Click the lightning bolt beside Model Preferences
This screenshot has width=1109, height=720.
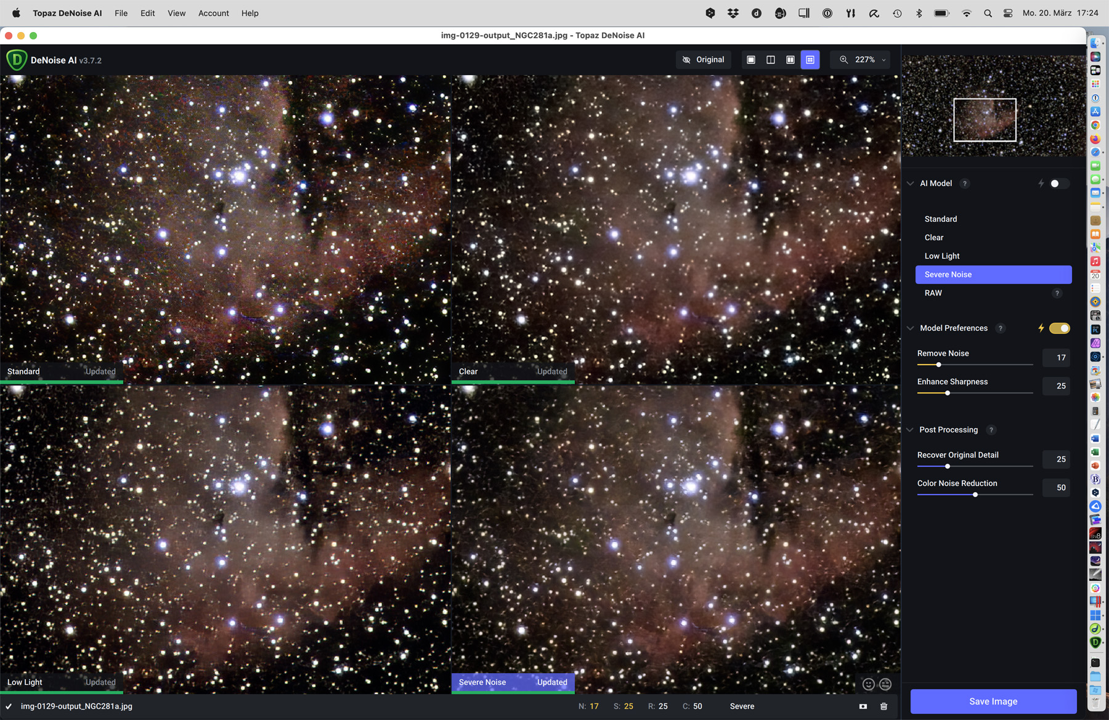1041,328
